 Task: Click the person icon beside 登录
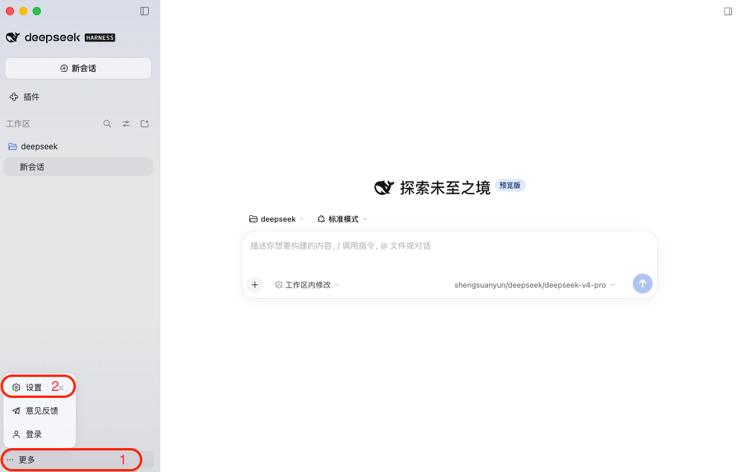(16, 434)
